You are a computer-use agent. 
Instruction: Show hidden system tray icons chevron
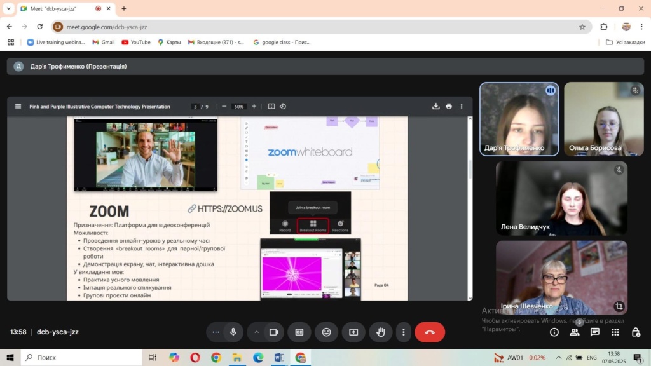tap(558, 357)
